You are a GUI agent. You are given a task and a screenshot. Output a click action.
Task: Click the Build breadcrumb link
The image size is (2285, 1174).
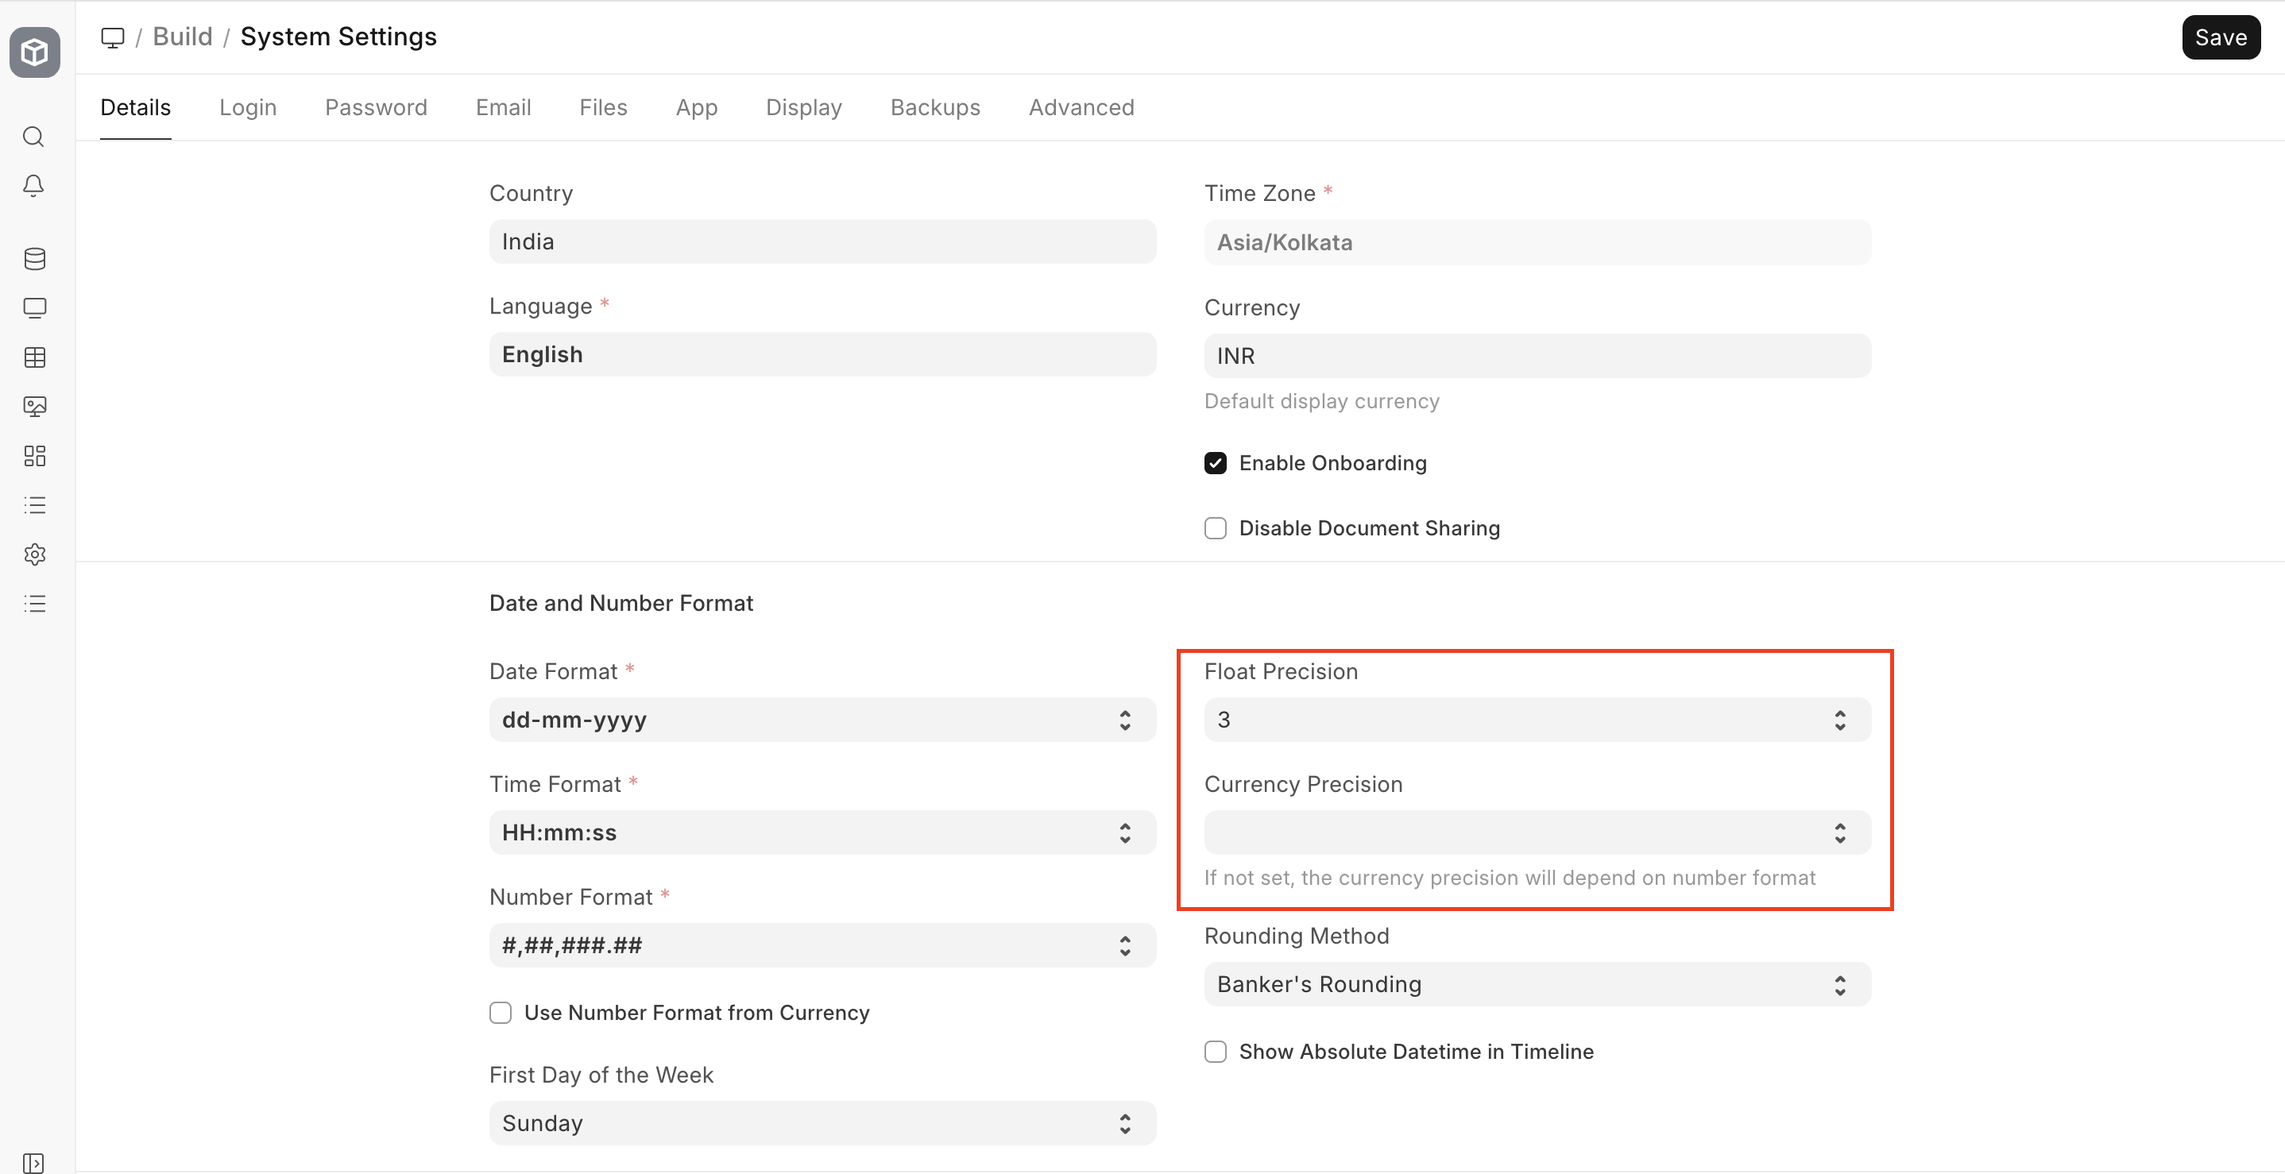click(182, 37)
